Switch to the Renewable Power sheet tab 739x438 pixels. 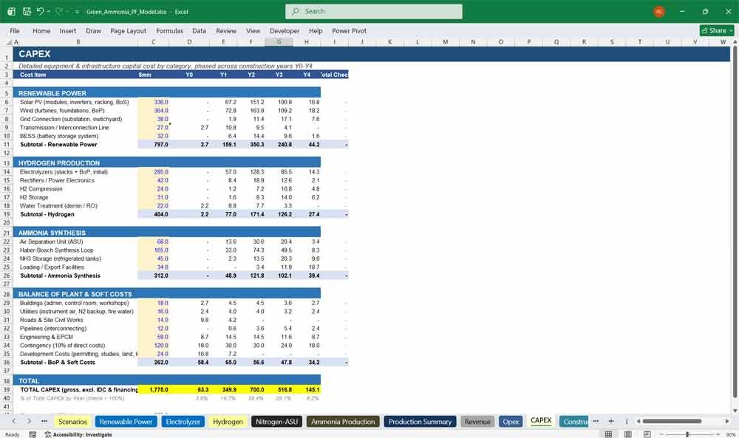126,422
